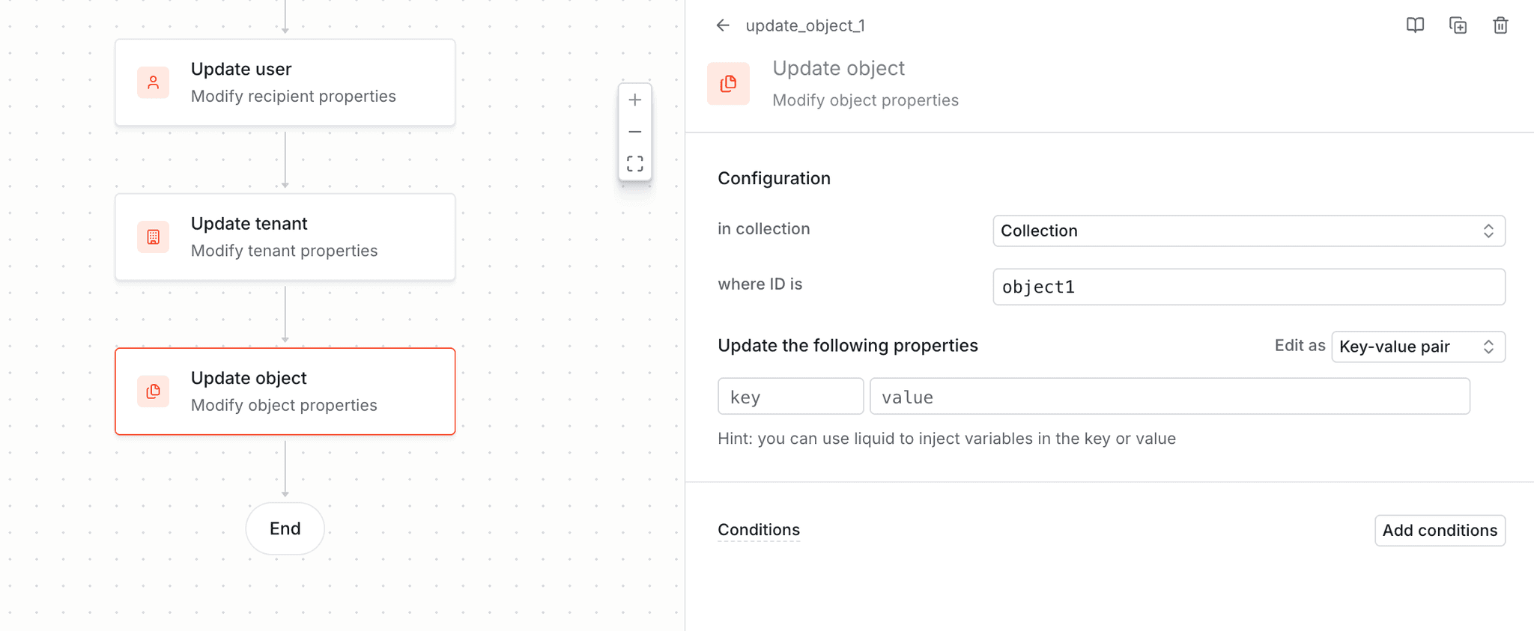Click the Update tenant building icon
The height and width of the screenshot is (631, 1534).
click(153, 237)
